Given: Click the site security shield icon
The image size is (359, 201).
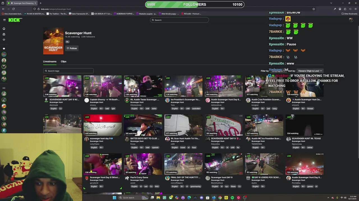Looking at the screenshot, I should click(34, 9).
